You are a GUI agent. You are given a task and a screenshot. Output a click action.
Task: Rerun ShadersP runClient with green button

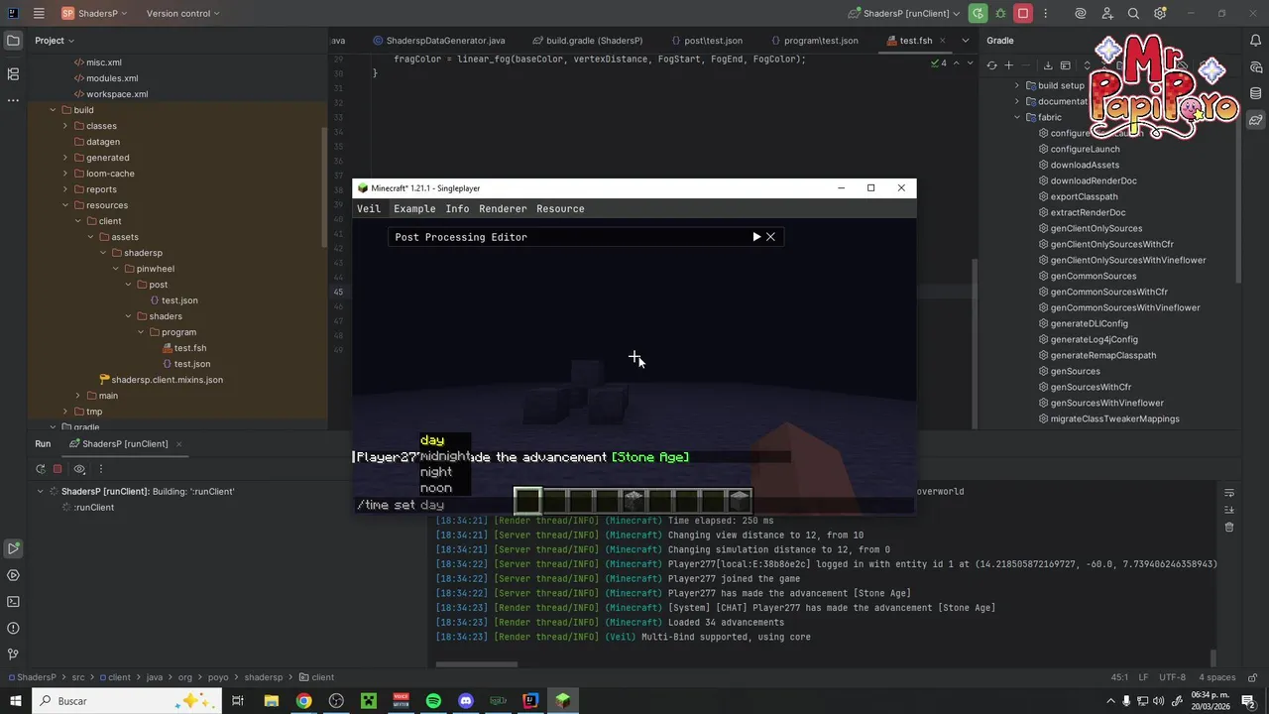(x=980, y=13)
